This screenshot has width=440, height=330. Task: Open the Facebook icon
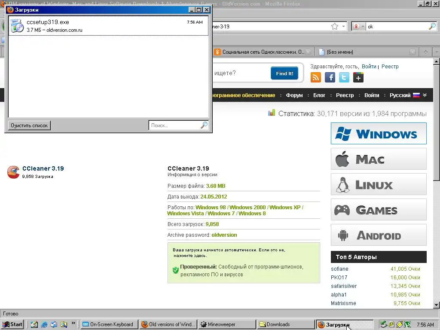point(330,77)
